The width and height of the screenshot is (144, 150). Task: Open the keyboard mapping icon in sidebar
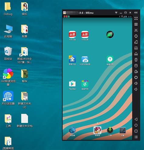pyautogui.click(x=136, y=24)
